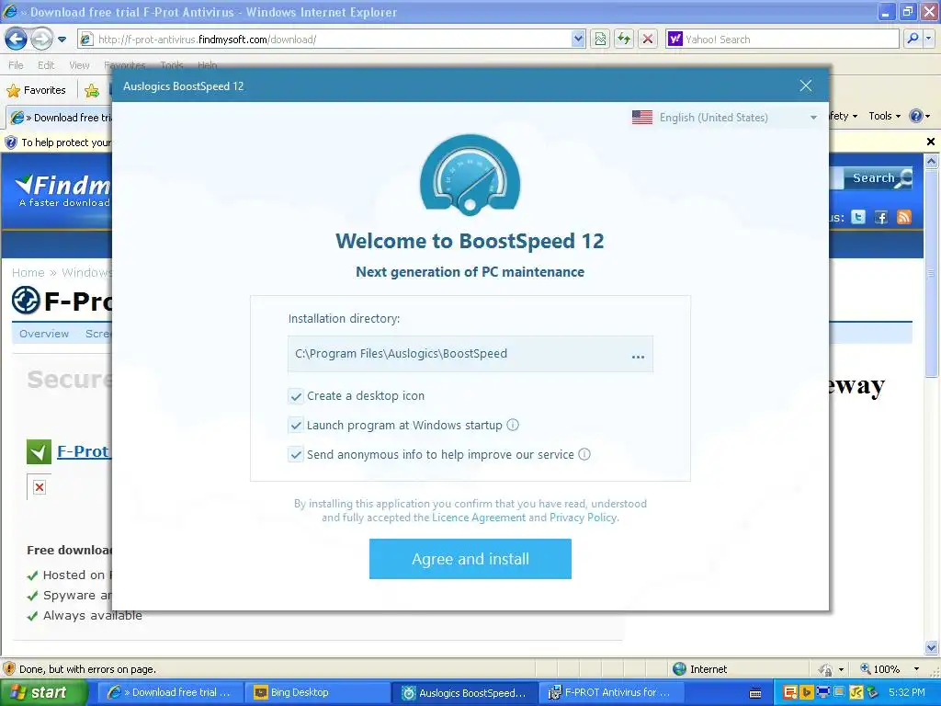Open recent pages dropdown arrow beside Forward
The width and height of the screenshot is (941, 706).
coord(62,40)
